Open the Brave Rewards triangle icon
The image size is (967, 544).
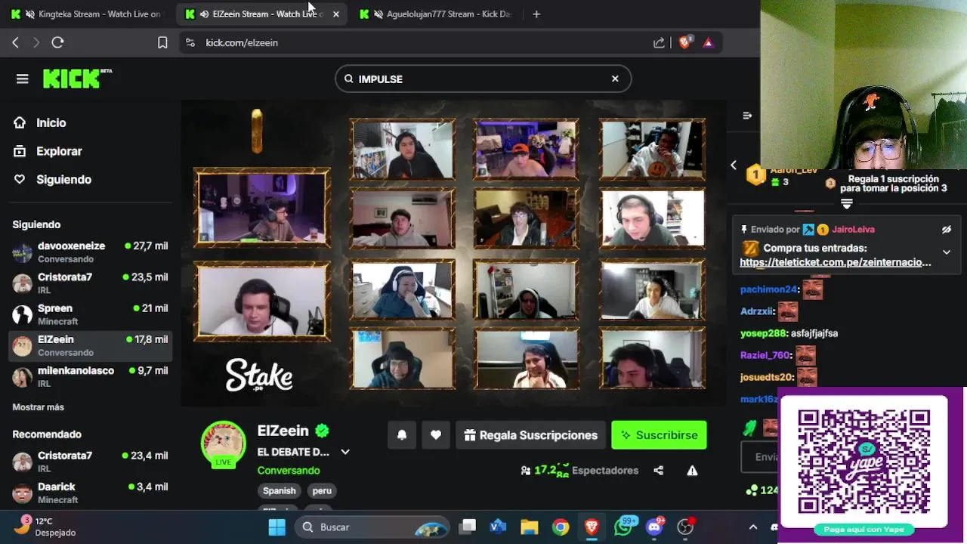click(708, 42)
